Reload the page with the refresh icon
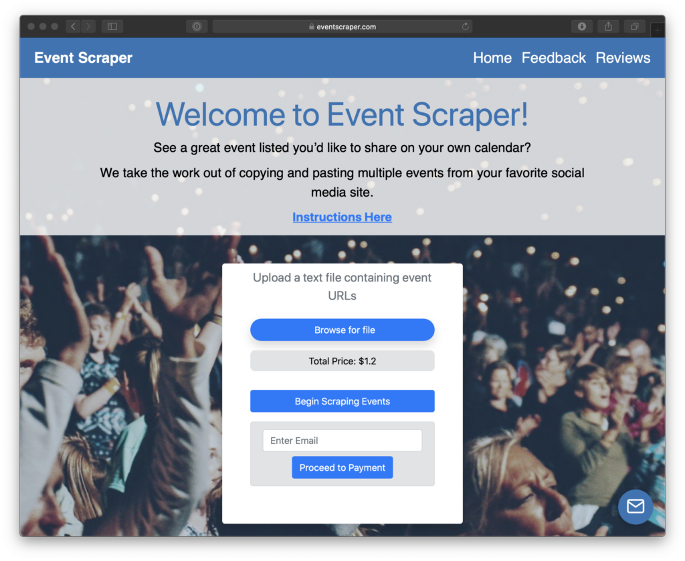685x561 pixels. tap(466, 27)
